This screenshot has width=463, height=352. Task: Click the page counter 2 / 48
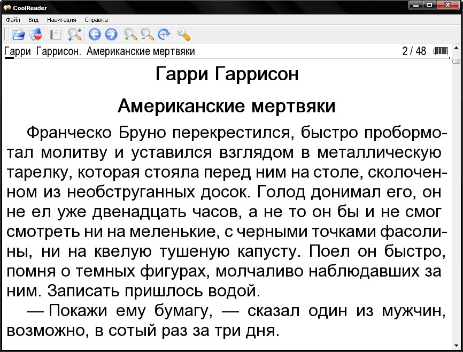tap(414, 51)
